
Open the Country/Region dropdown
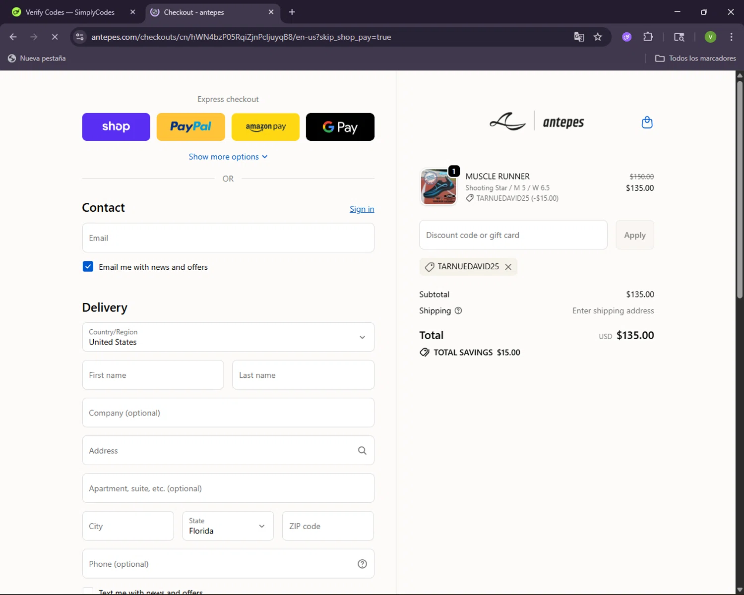pos(228,337)
